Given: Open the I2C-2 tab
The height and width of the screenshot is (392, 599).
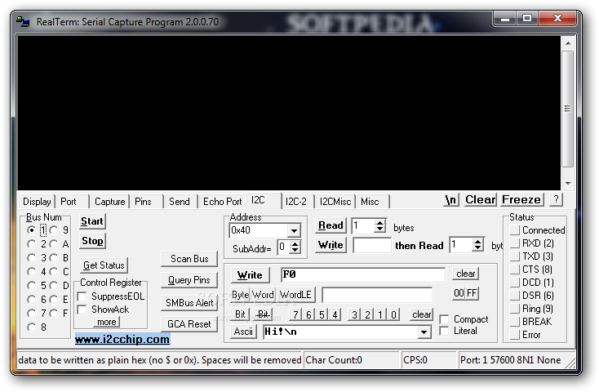Looking at the screenshot, I should coord(296,202).
